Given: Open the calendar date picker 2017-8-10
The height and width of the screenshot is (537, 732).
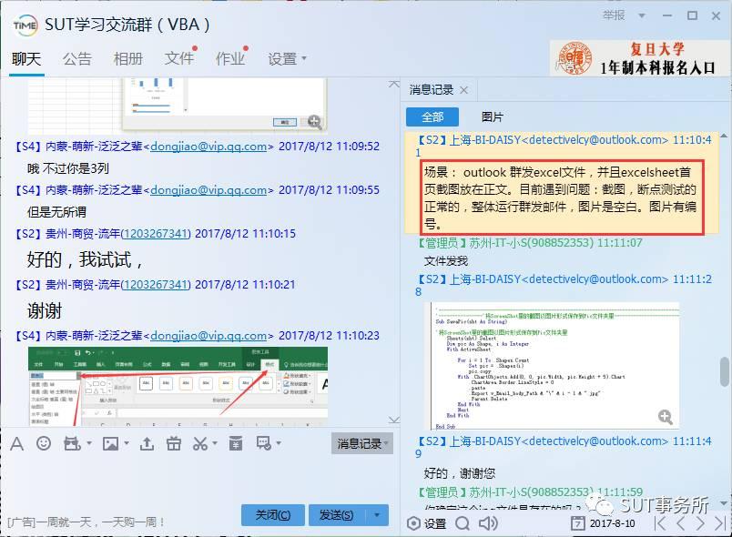Looking at the screenshot, I should pos(603,523).
